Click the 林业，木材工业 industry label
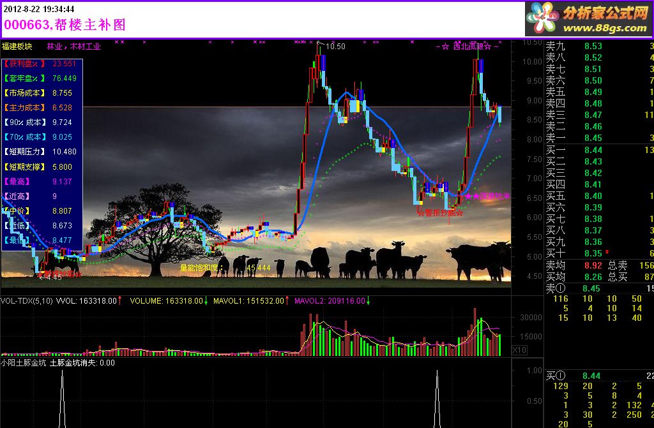 pyautogui.click(x=73, y=47)
